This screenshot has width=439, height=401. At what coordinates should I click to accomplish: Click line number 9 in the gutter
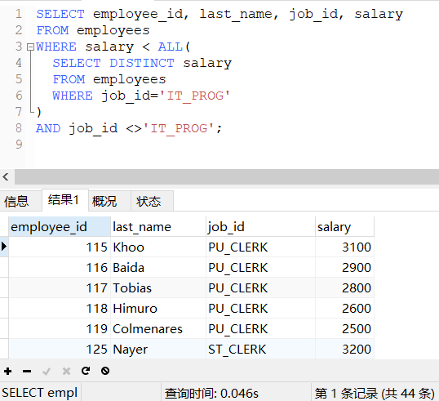tap(19, 145)
